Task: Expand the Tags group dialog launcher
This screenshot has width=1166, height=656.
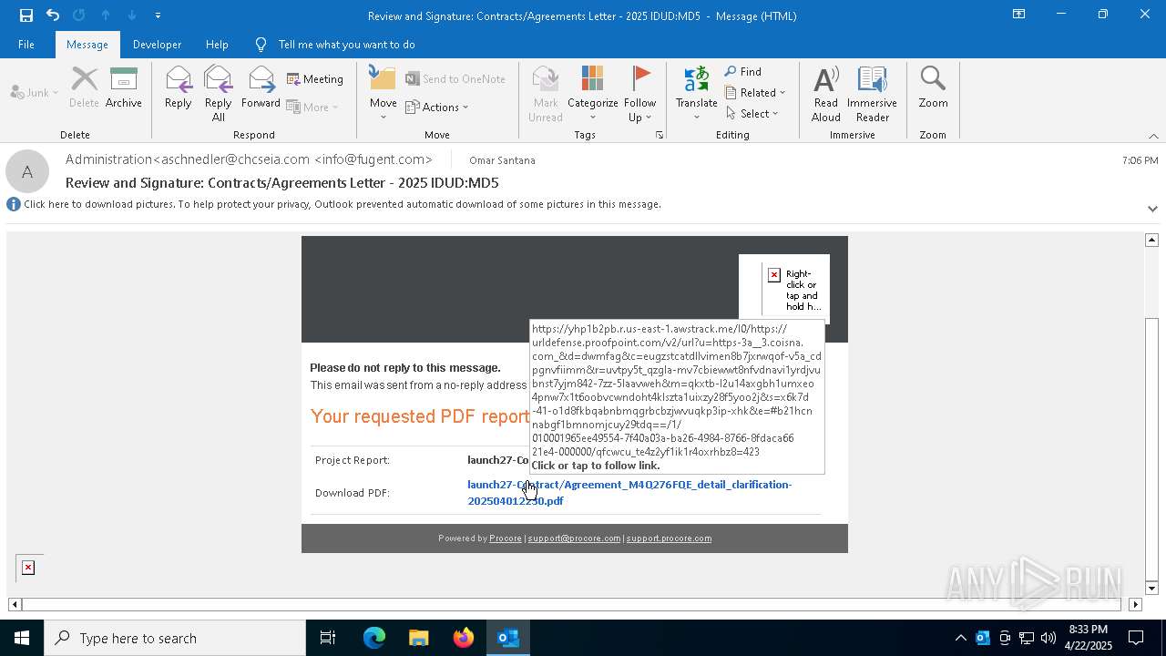Action: [x=660, y=135]
